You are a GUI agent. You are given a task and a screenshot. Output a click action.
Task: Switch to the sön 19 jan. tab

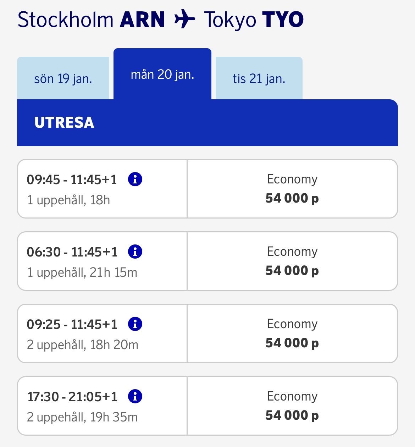point(63,79)
